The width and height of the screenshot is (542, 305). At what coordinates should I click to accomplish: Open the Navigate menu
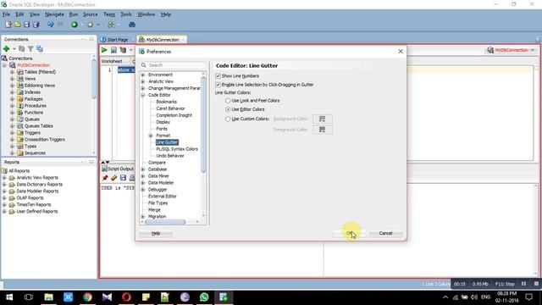(54, 14)
